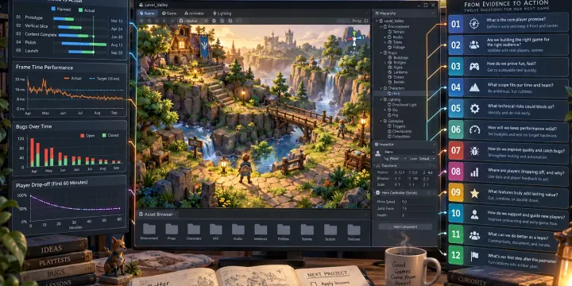Select the Bridges object icon
This screenshot has height=286, width=572.
point(390,63)
